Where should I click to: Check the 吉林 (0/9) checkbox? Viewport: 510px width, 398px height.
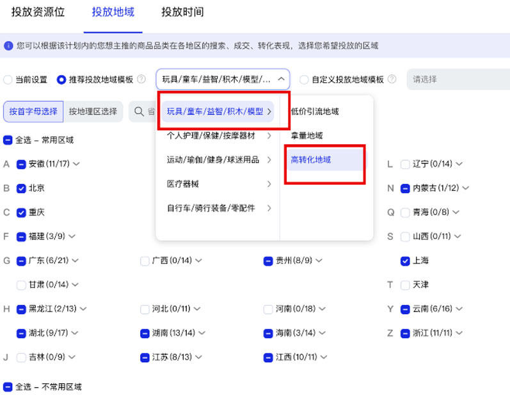(21, 357)
